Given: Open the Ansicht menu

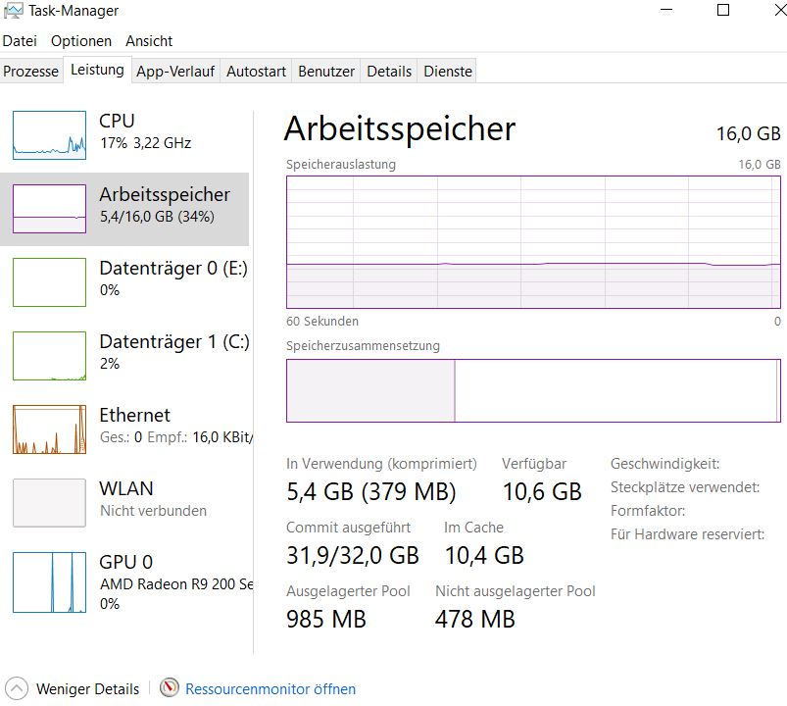Looking at the screenshot, I should (x=149, y=41).
